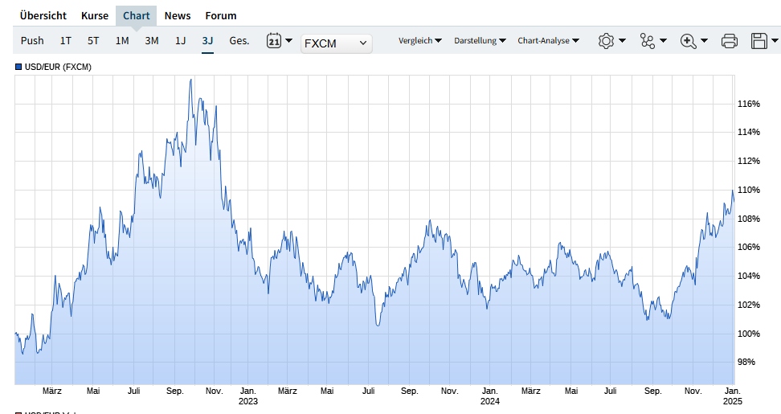Screen dimensions: 781x414
Task: Open the FXCM exchange dropdown
Action: coord(336,43)
